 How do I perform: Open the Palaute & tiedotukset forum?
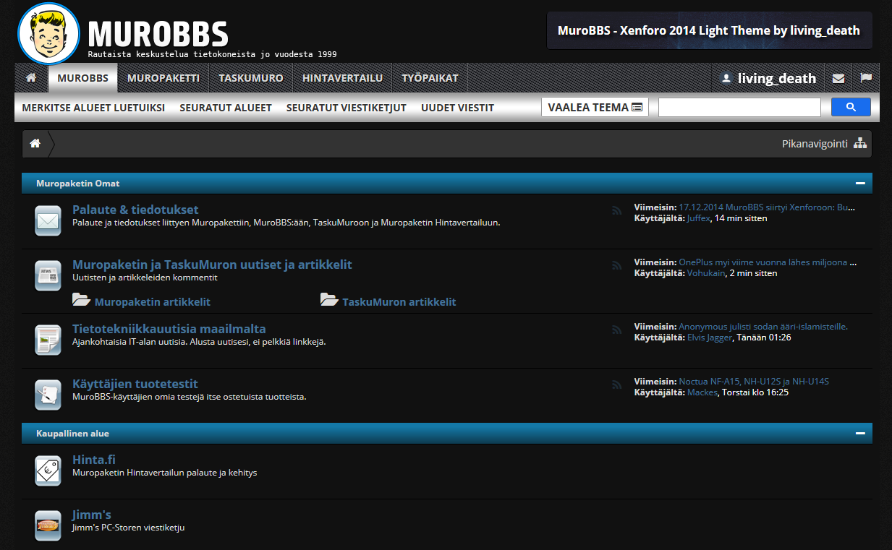pos(135,210)
